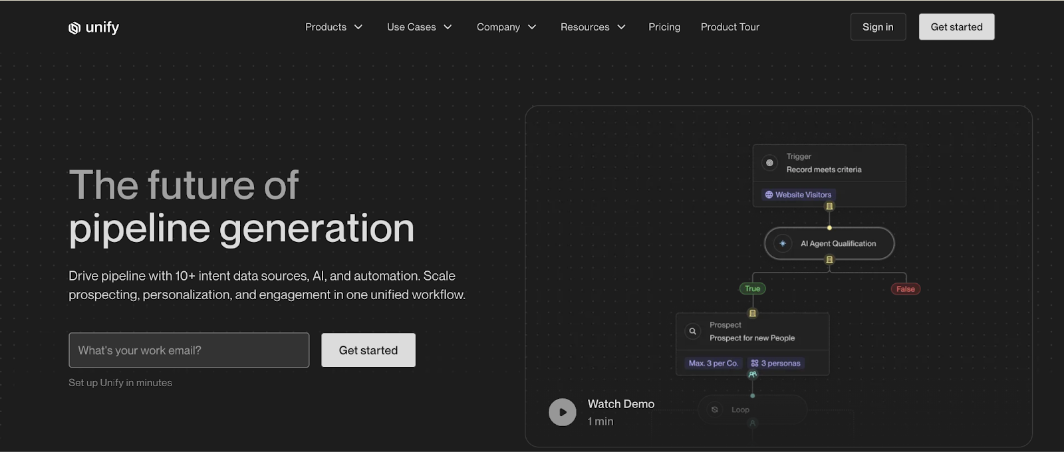Open the Company dropdown chevron
1064x452 pixels.
532,27
